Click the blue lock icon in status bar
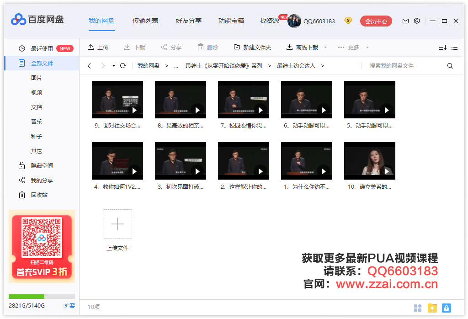This screenshot has height=319, width=468. [x=447, y=308]
